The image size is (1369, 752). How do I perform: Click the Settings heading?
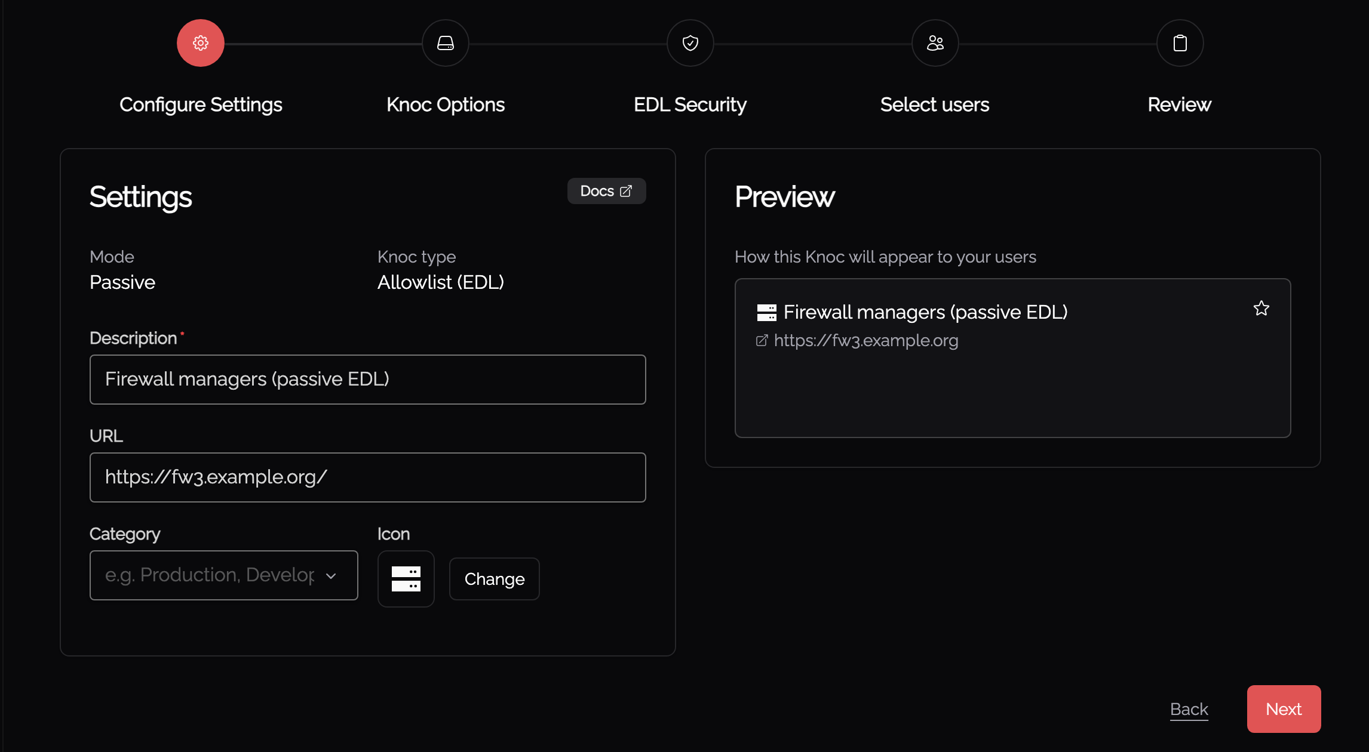141,198
